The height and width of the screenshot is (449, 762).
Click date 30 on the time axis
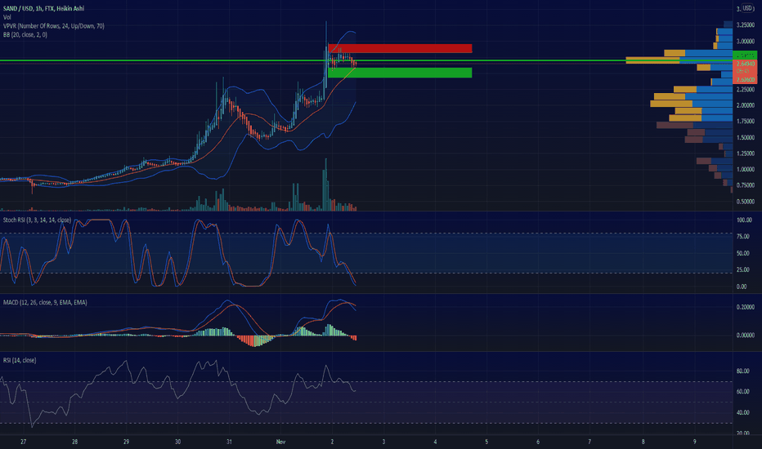coord(178,442)
